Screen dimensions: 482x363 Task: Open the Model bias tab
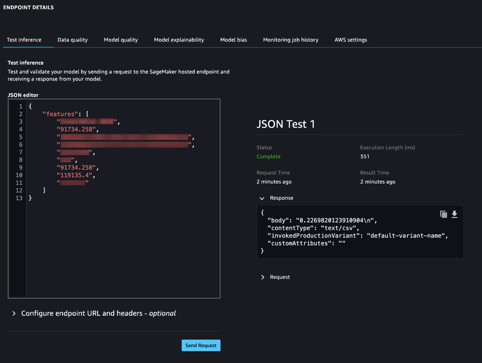(x=234, y=40)
